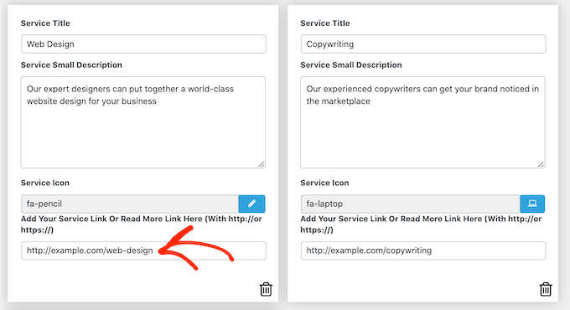Click 'Service Small Description' label in Copywriting card
This screenshot has width=570, height=310.
tap(350, 65)
